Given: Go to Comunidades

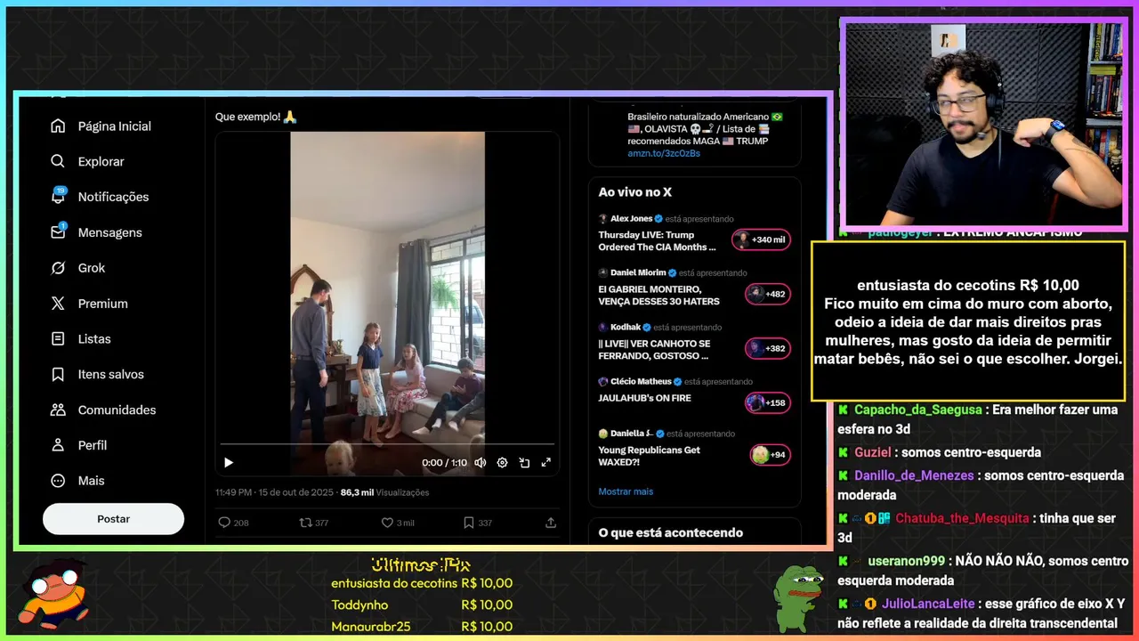Looking at the screenshot, I should click(103, 410).
